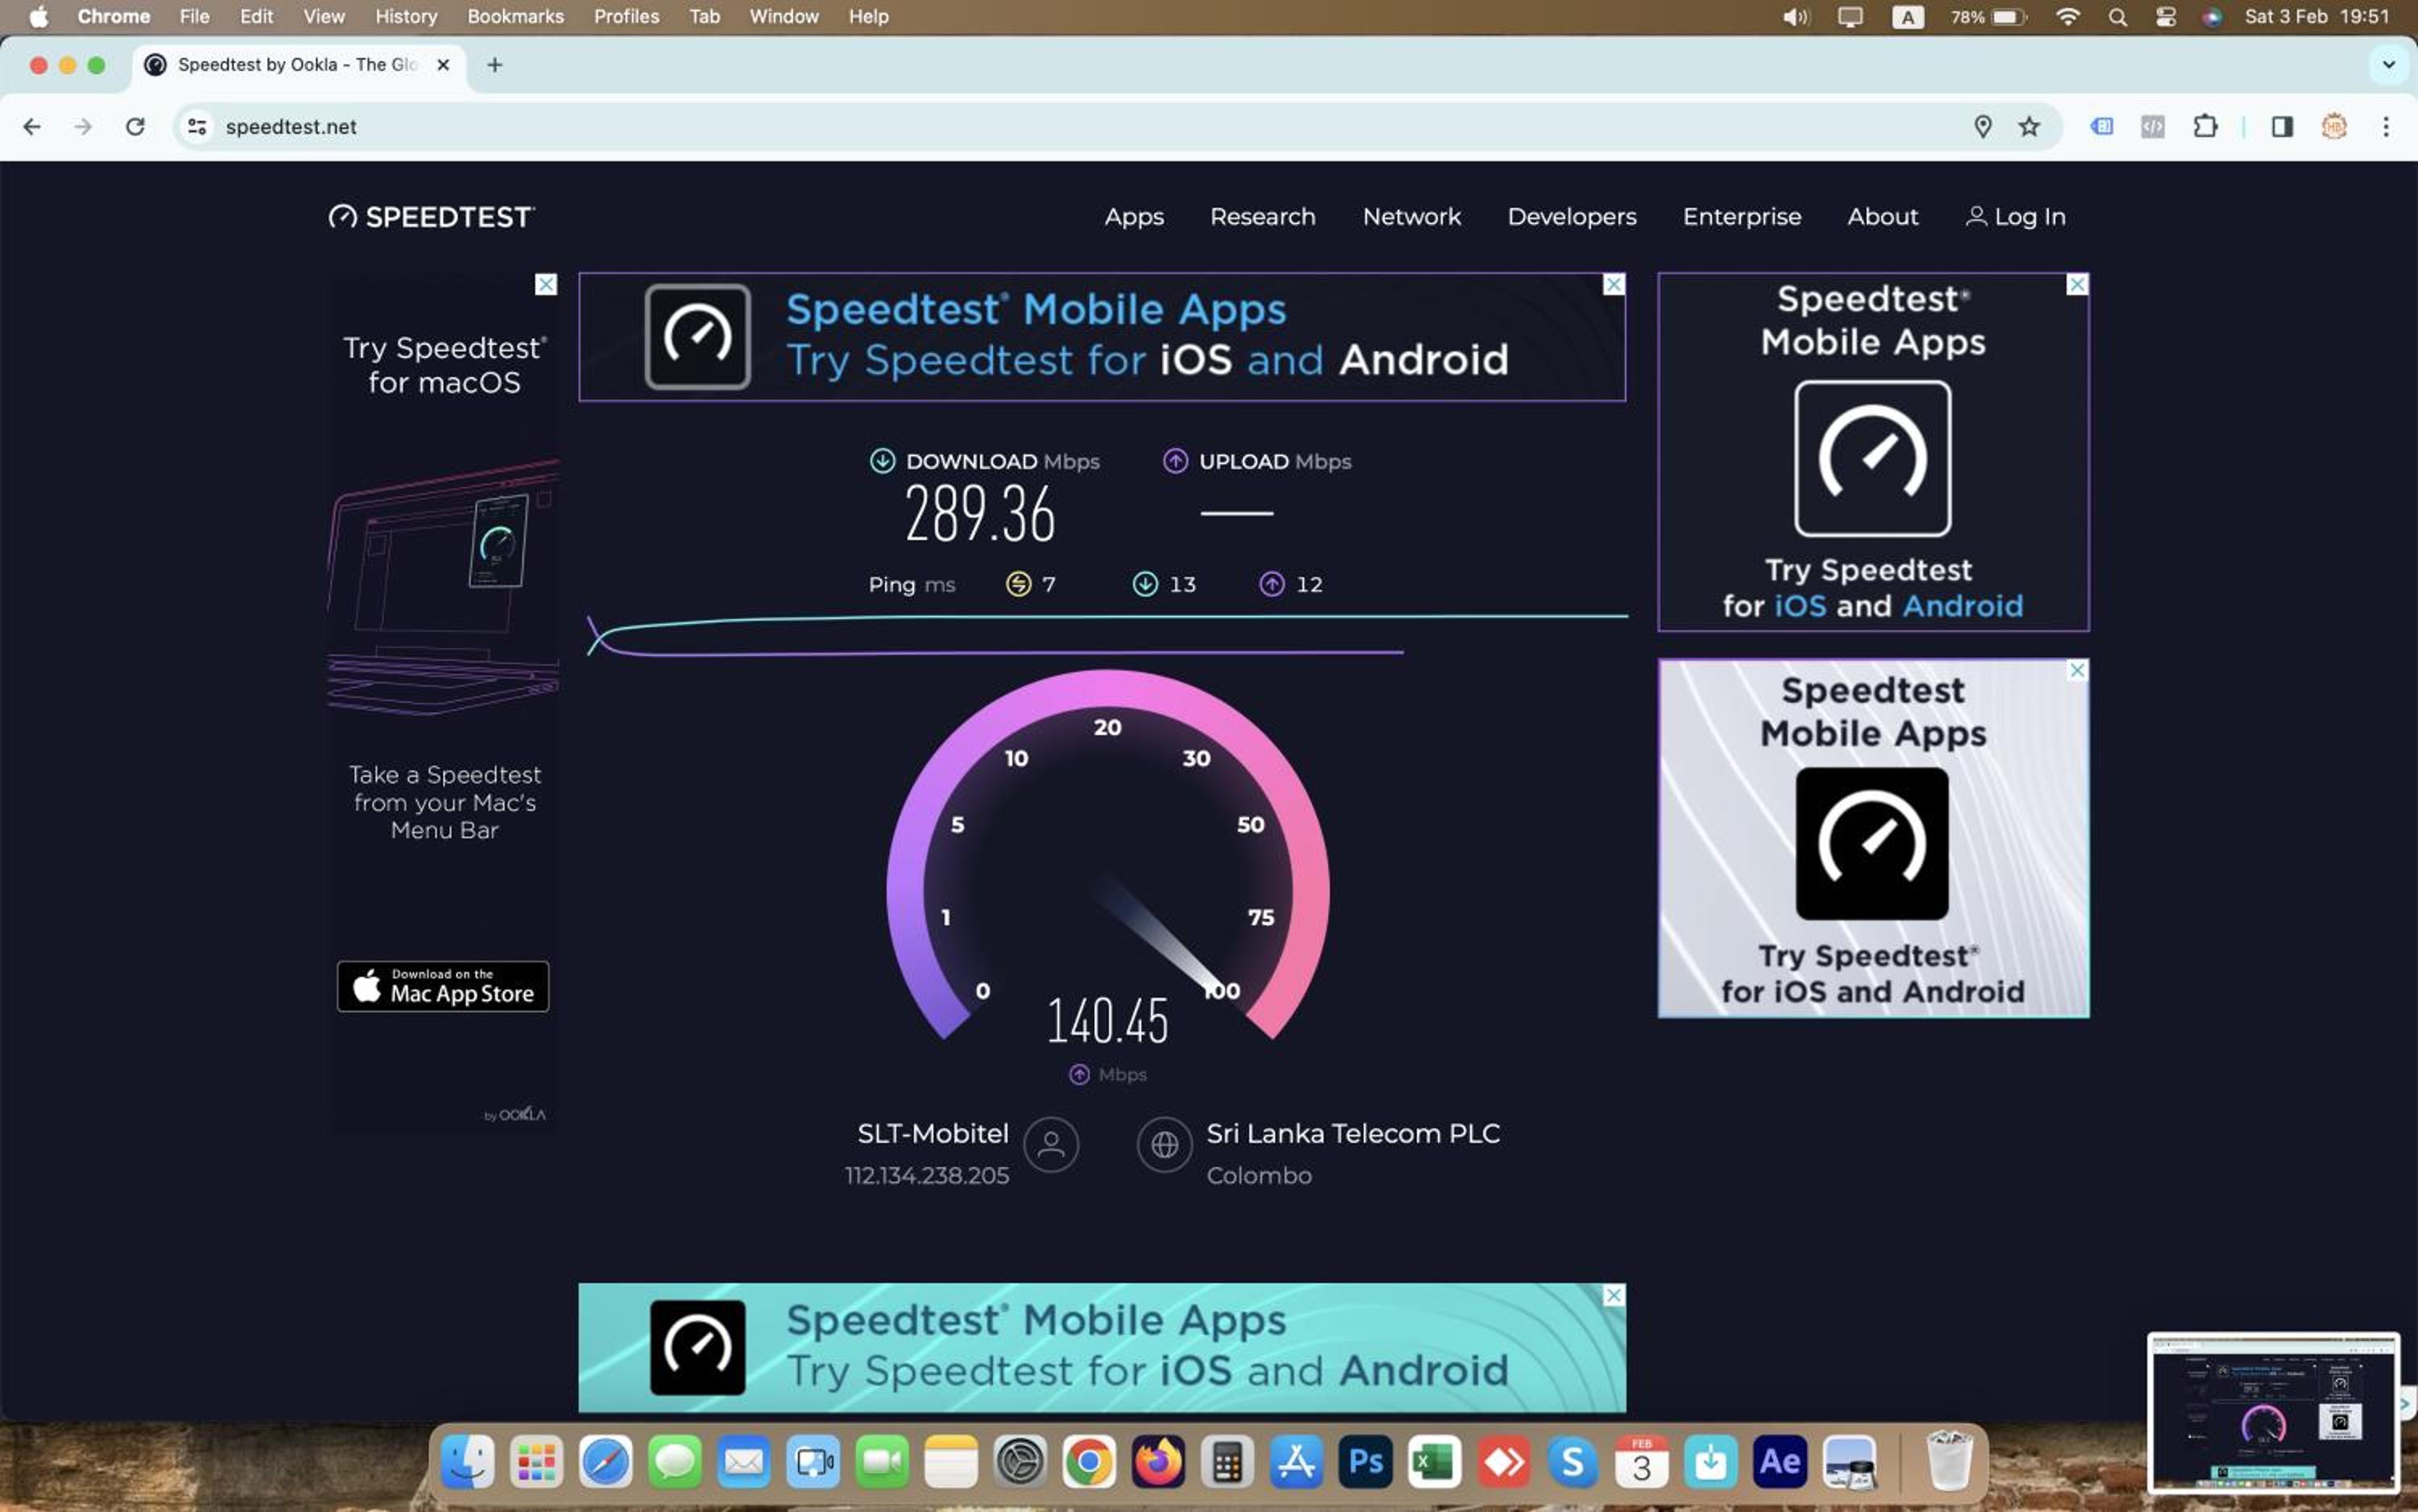2418x1512 pixels.
Task: Reload the speedtest.net page
Action: 135,127
